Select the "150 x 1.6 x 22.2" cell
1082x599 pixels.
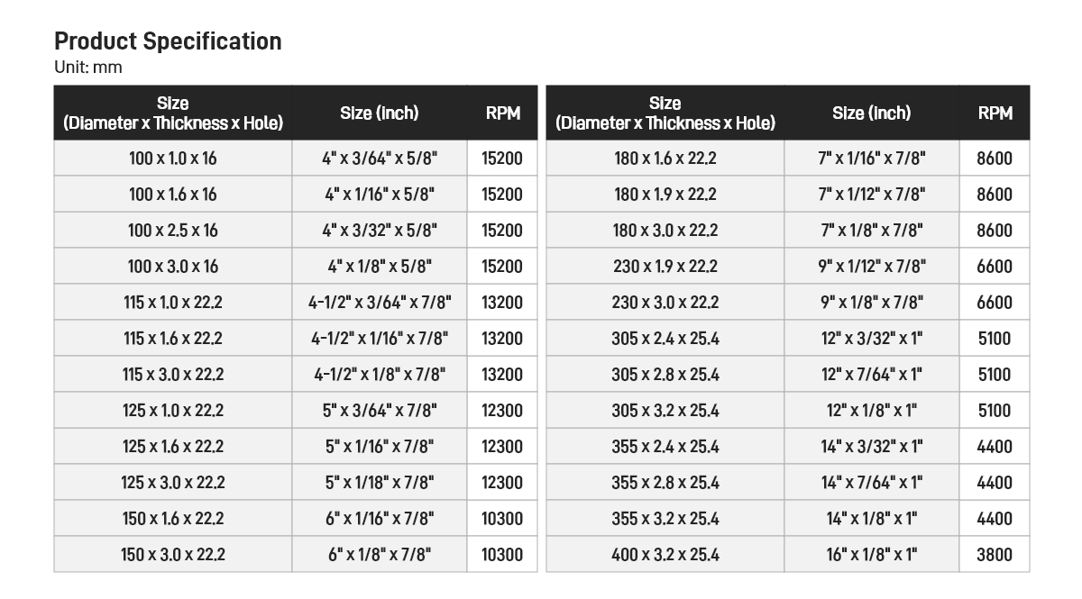click(173, 519)
